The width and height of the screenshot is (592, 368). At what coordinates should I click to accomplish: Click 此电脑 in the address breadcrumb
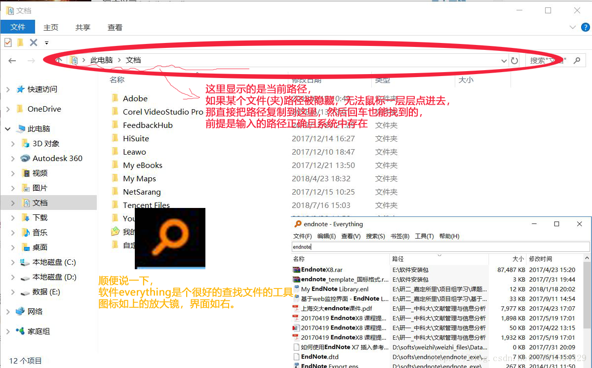tap(101, 60)
